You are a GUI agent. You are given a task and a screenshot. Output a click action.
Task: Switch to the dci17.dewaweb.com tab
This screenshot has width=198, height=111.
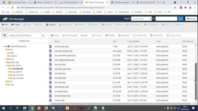pos(71,2)
